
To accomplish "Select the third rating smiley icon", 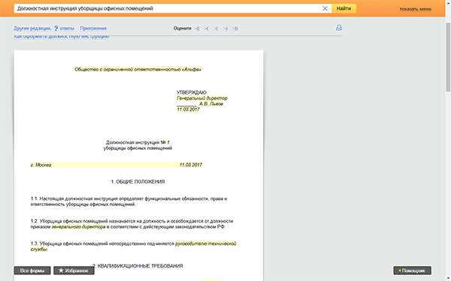I will (216, 28).
